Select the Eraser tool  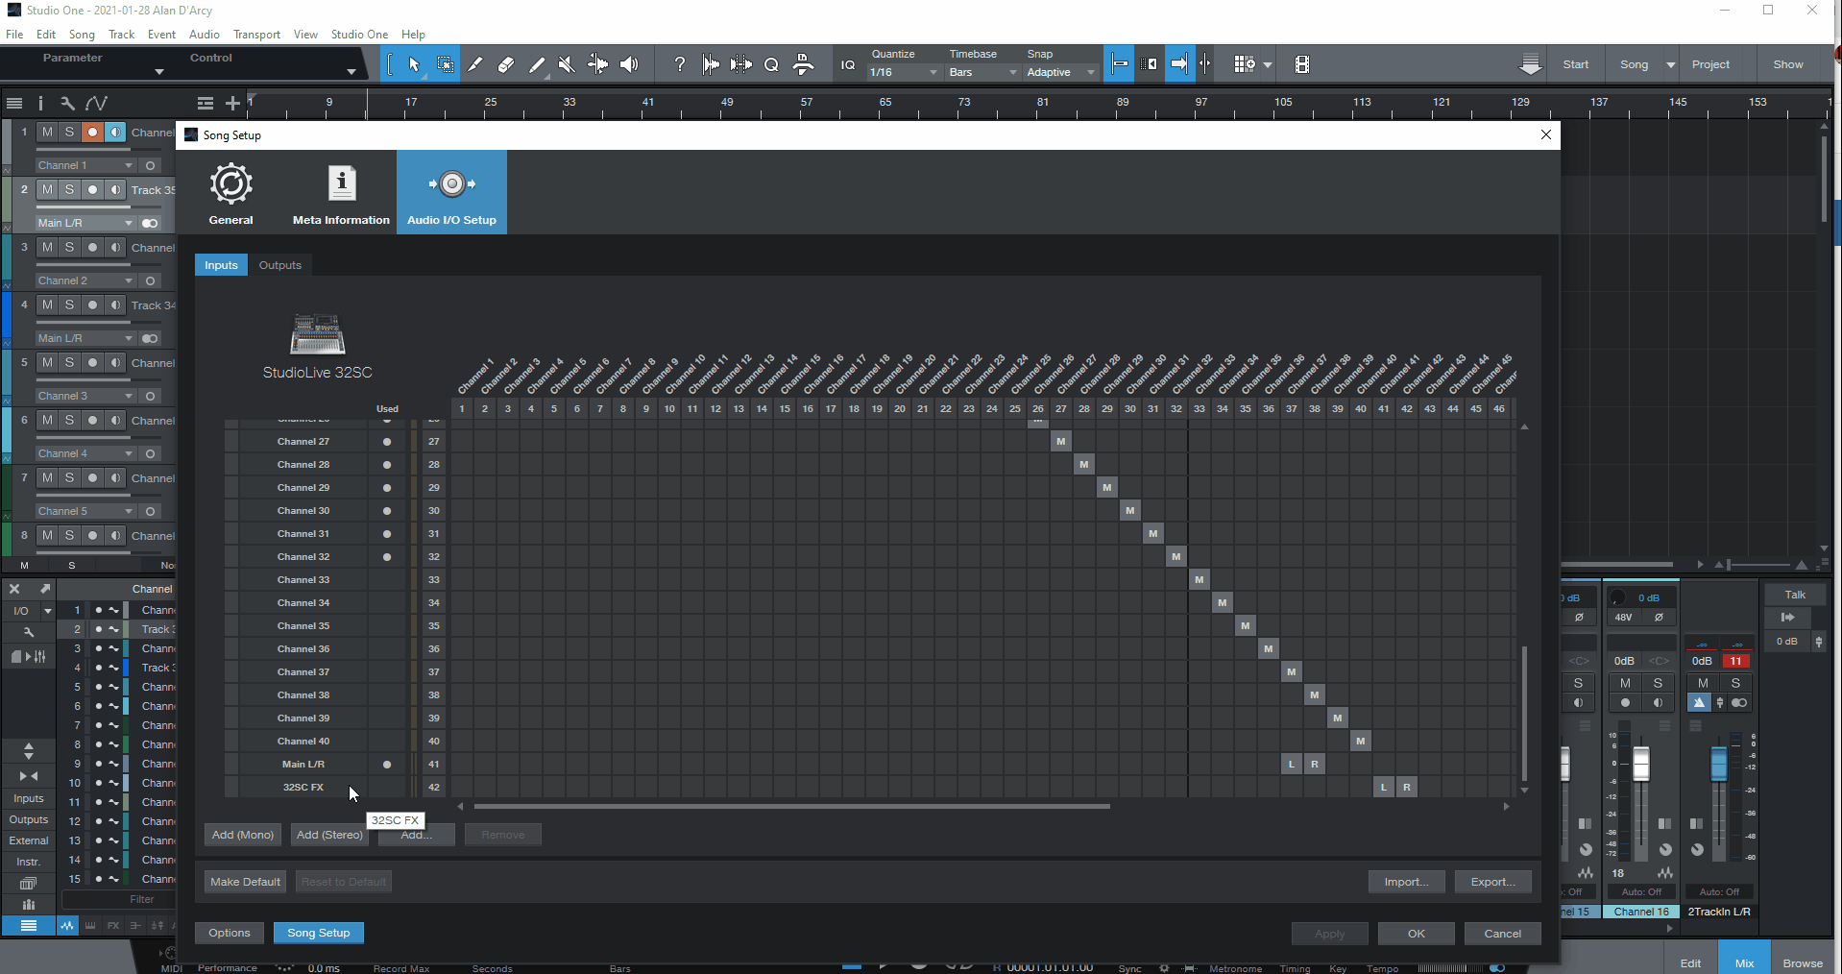pyautogui.click(x=506, y=64)
